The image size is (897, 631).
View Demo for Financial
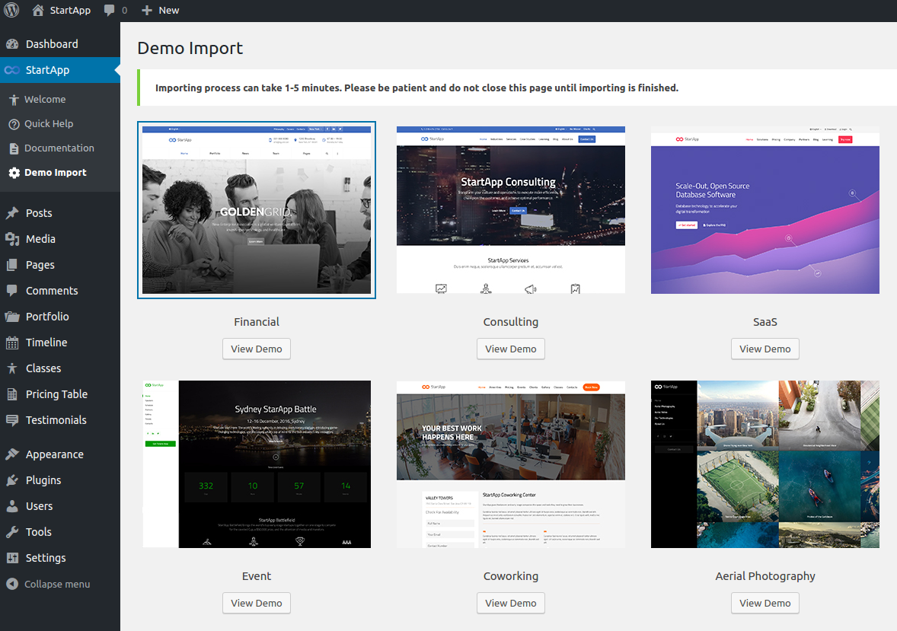pos(257,349)
